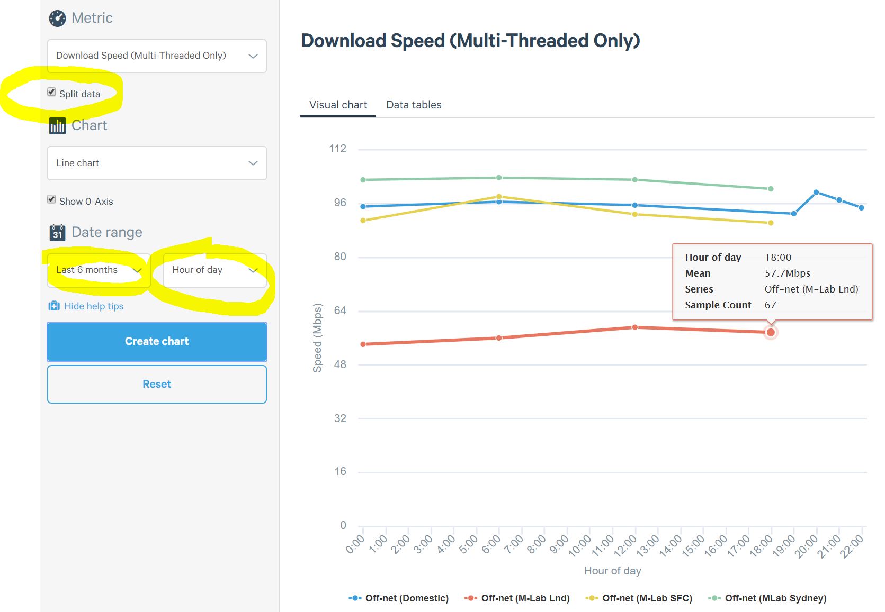Expand the Line chart type dropdown
The height and width of the screenshot is (612, 885).
(157, 163)
